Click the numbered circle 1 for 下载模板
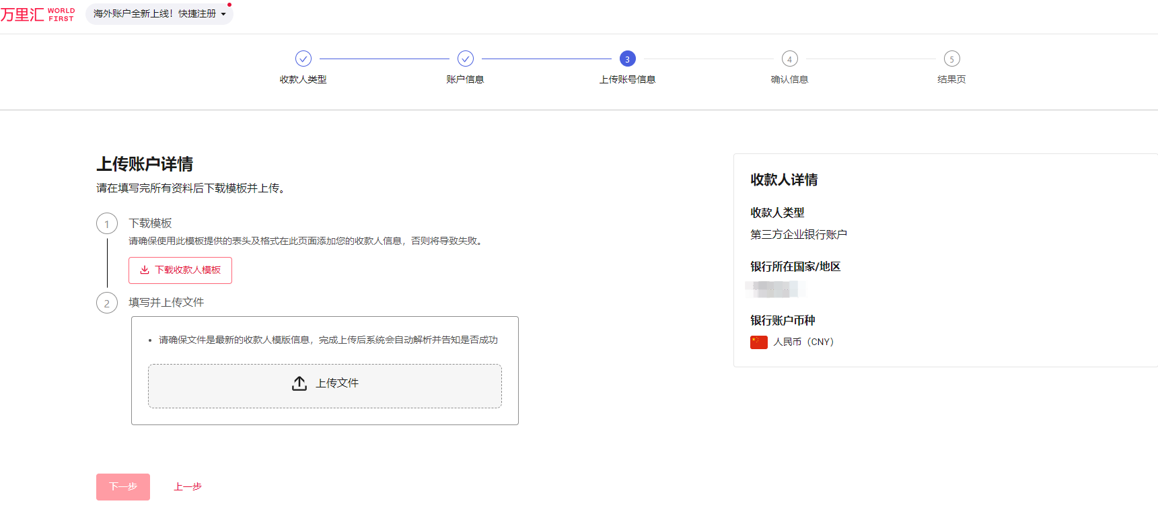 coord(107,224)
